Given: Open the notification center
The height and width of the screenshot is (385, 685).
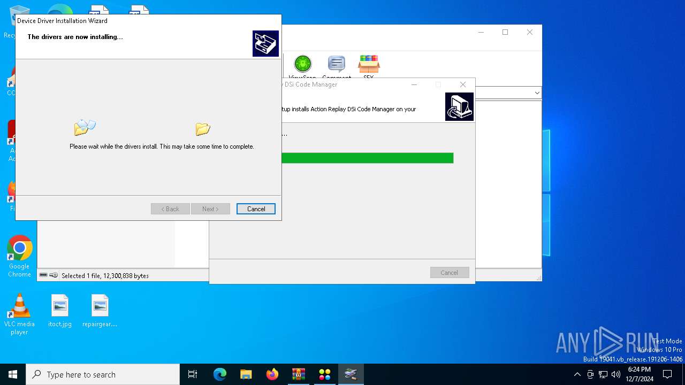Looking at the screenshot, I should pos(667,374).
